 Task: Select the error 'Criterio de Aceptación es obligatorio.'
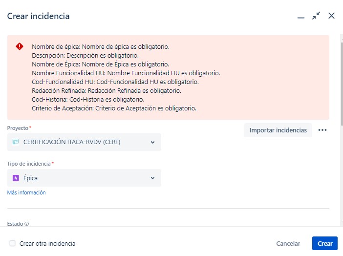pyautogui.click(x=114, y=108)
